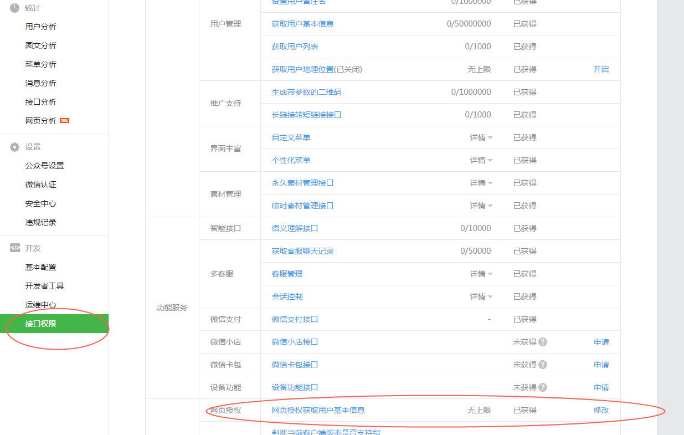
Task: Click the help icon next to 微信卡包接口 status
Action: tap(542, 365)
